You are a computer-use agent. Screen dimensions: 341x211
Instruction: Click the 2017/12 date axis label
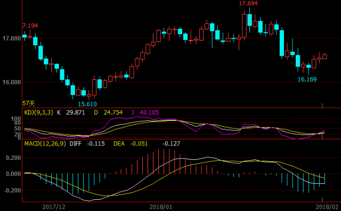(x=53, y=207)
